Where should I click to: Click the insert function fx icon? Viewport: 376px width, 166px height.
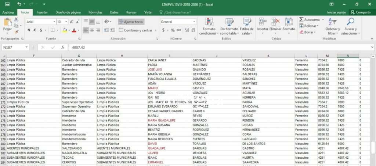[63, 48]
